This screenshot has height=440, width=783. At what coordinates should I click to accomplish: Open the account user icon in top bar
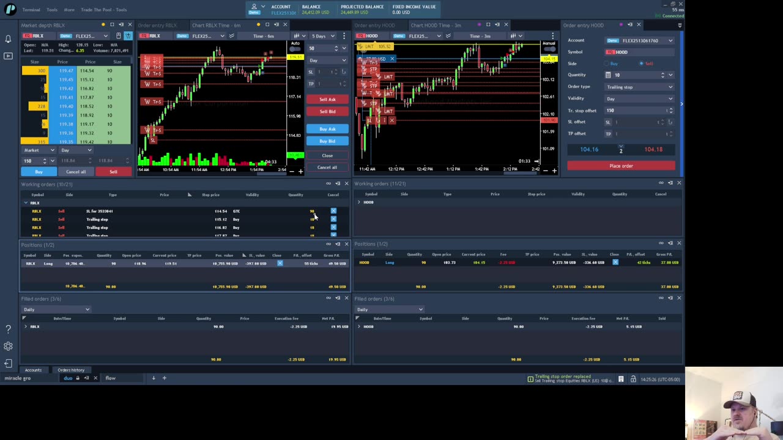pos(254,7)
